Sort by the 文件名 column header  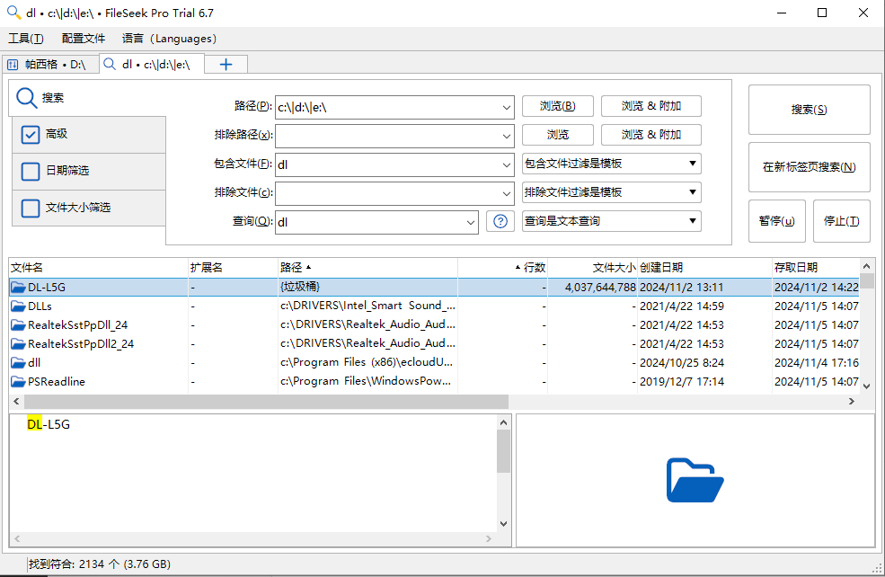pos(98,268)
